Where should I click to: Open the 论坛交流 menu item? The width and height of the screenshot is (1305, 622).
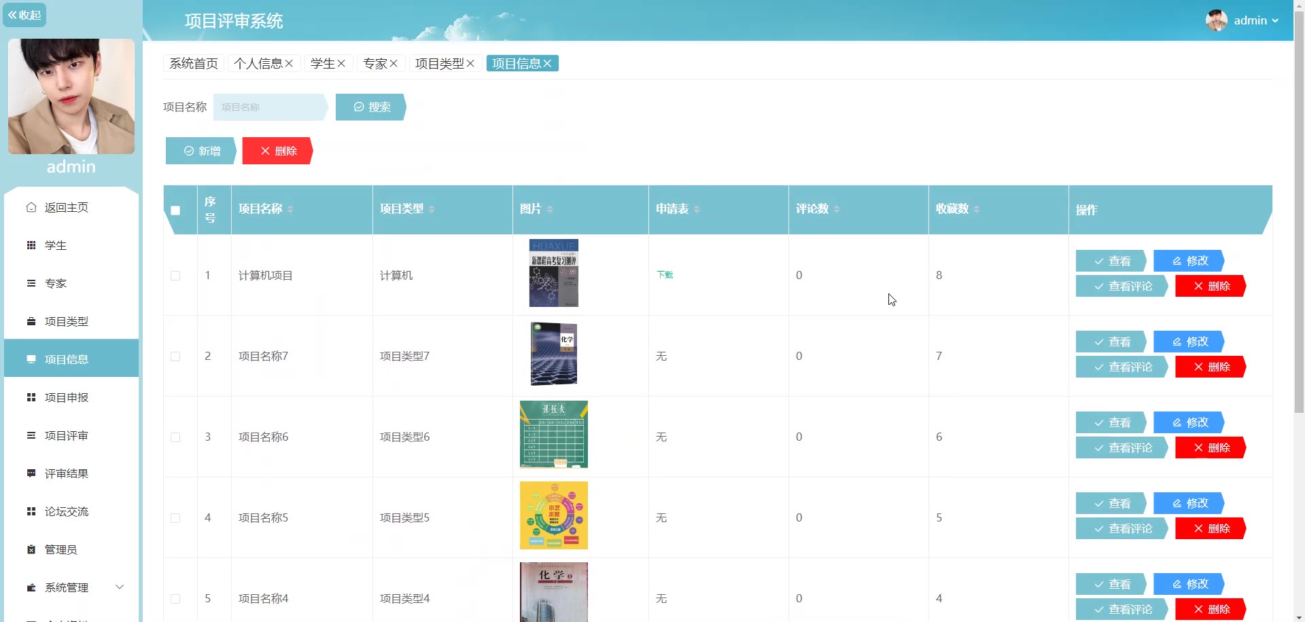pyautogui.click(x=71, y=511)
